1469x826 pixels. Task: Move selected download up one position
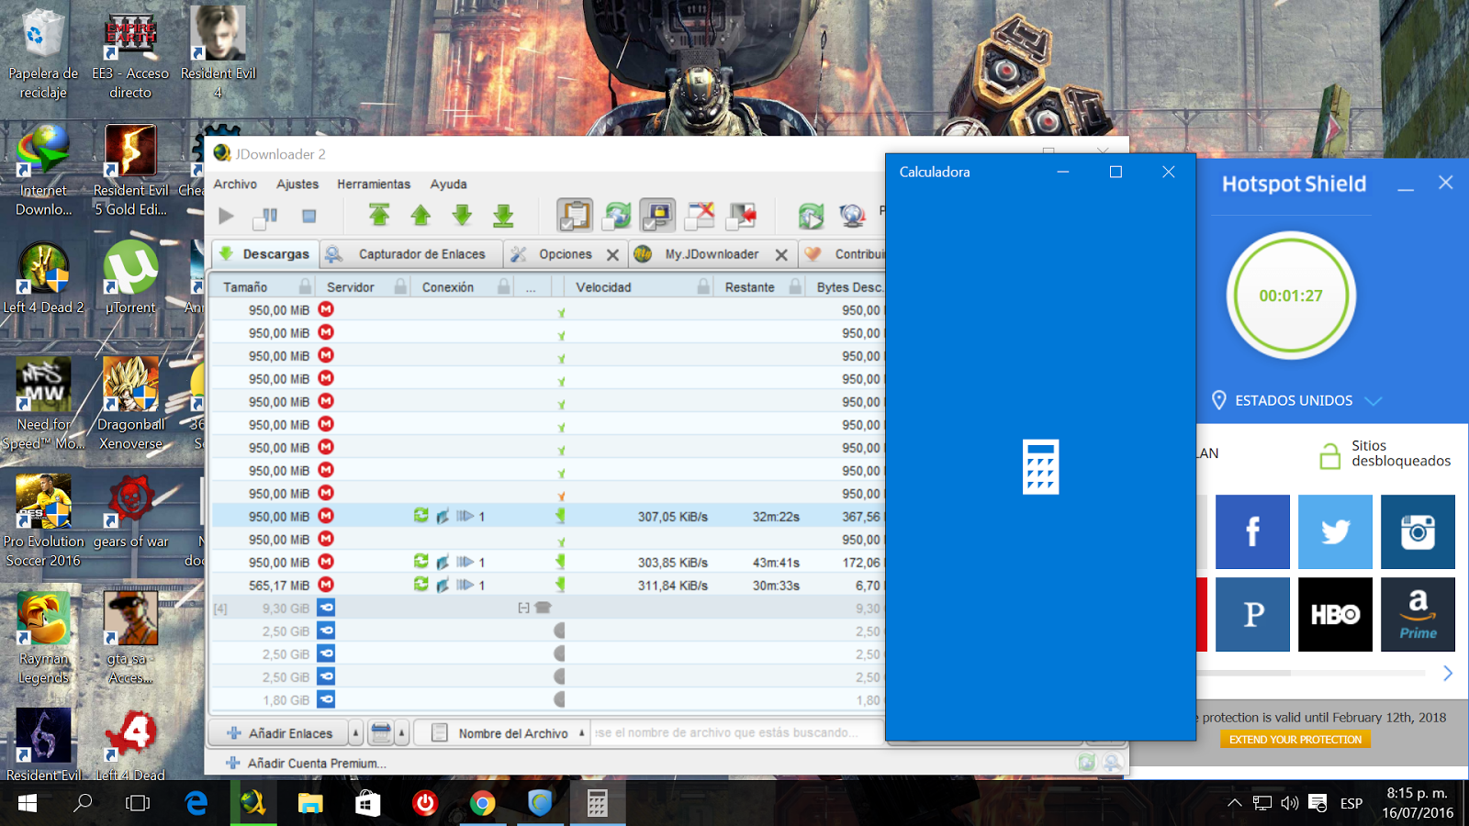[421, 216]
